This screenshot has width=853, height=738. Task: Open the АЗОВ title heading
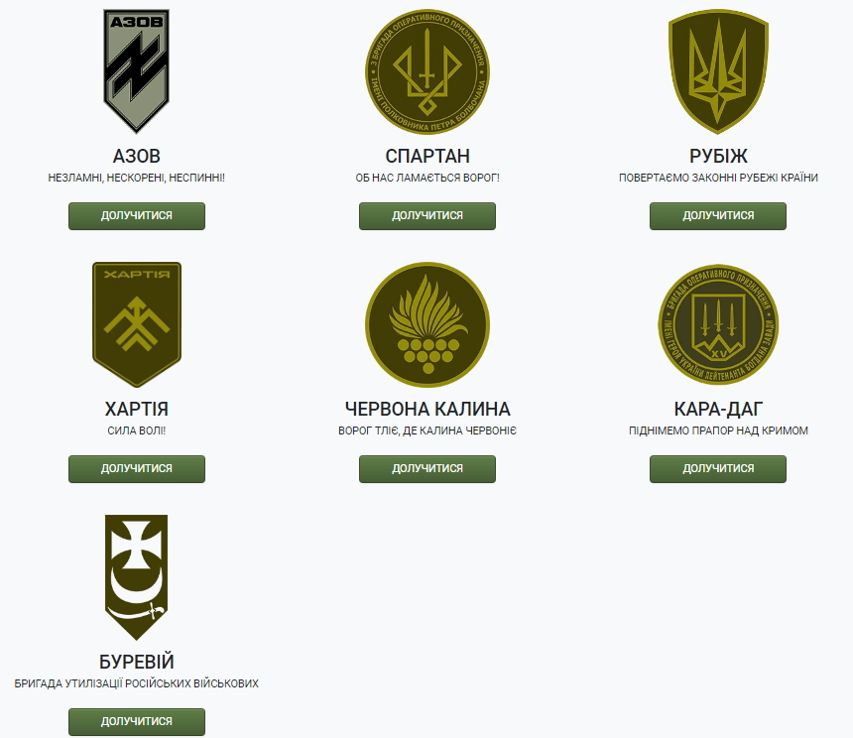pos(137,156)
